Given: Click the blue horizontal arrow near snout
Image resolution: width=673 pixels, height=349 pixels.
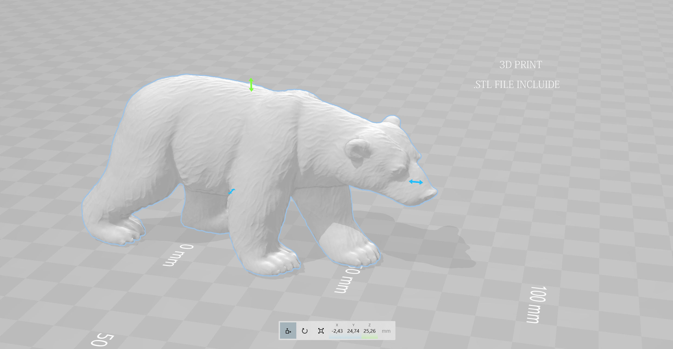Looking at the screenshot, I should 416,182.
